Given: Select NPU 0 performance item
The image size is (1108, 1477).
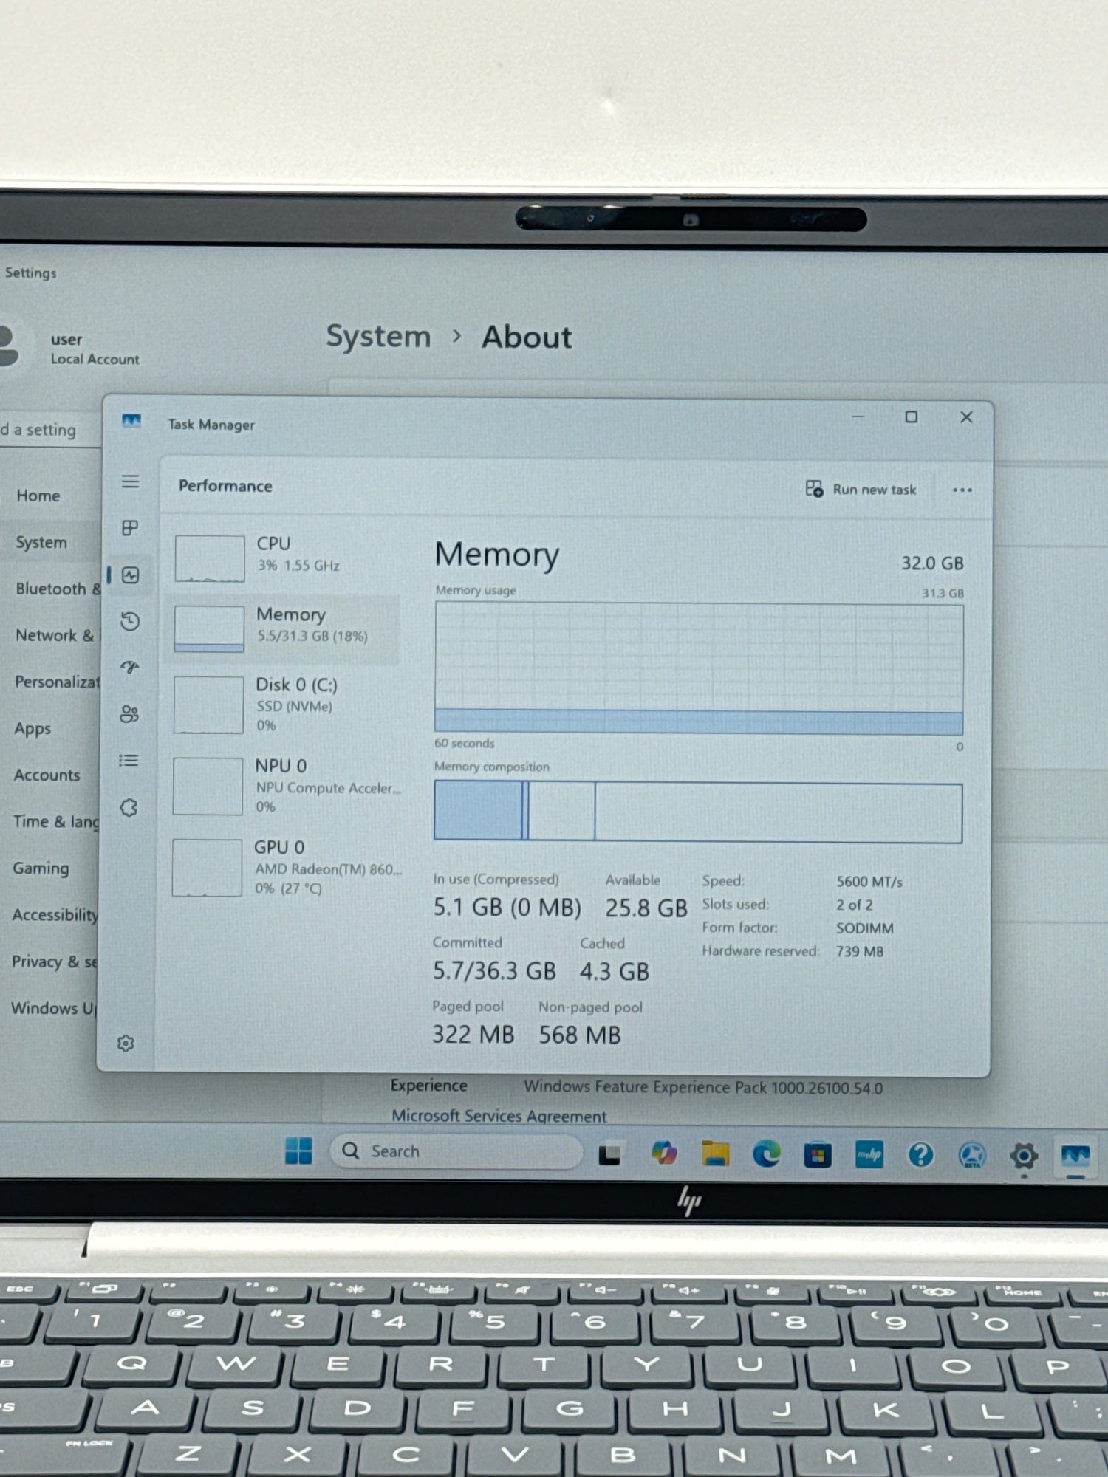Looking at the screenshot, I should [287, 786].
